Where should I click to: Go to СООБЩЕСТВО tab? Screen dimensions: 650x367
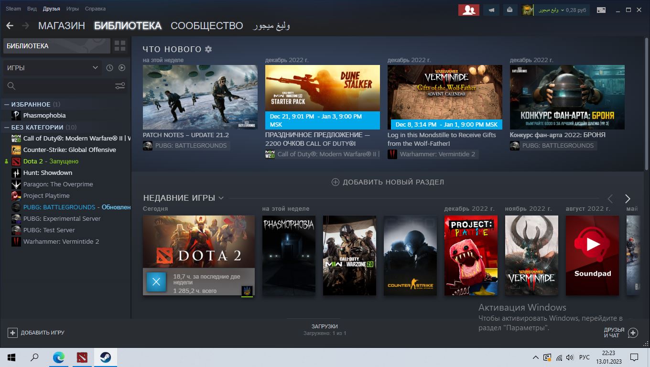tap(207, 26)
